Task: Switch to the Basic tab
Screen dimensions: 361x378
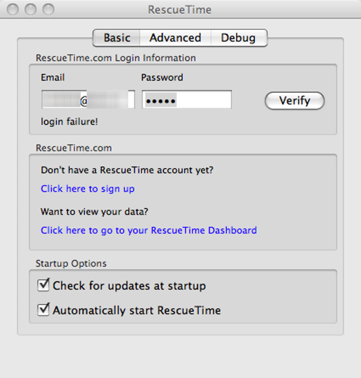Action: point(117,38)
